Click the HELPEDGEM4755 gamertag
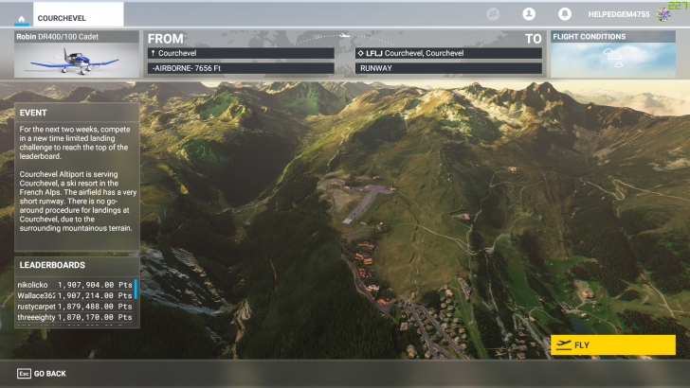 (619, 14)
